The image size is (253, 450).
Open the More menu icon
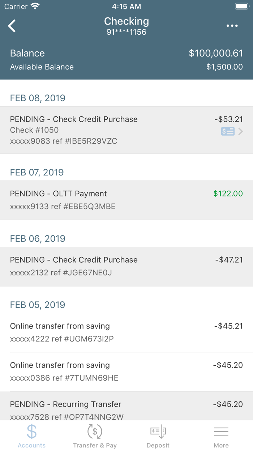pyautogui.click(x=221, y=432)
